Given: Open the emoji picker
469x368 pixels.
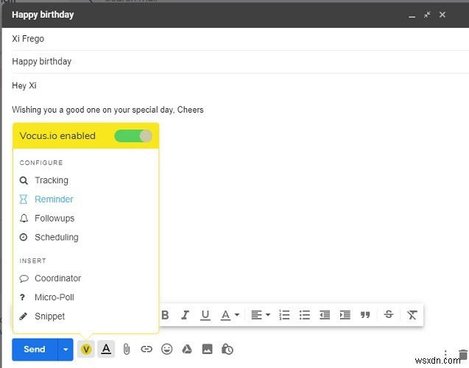Looking at the screenshot, I should pos(166,349).
